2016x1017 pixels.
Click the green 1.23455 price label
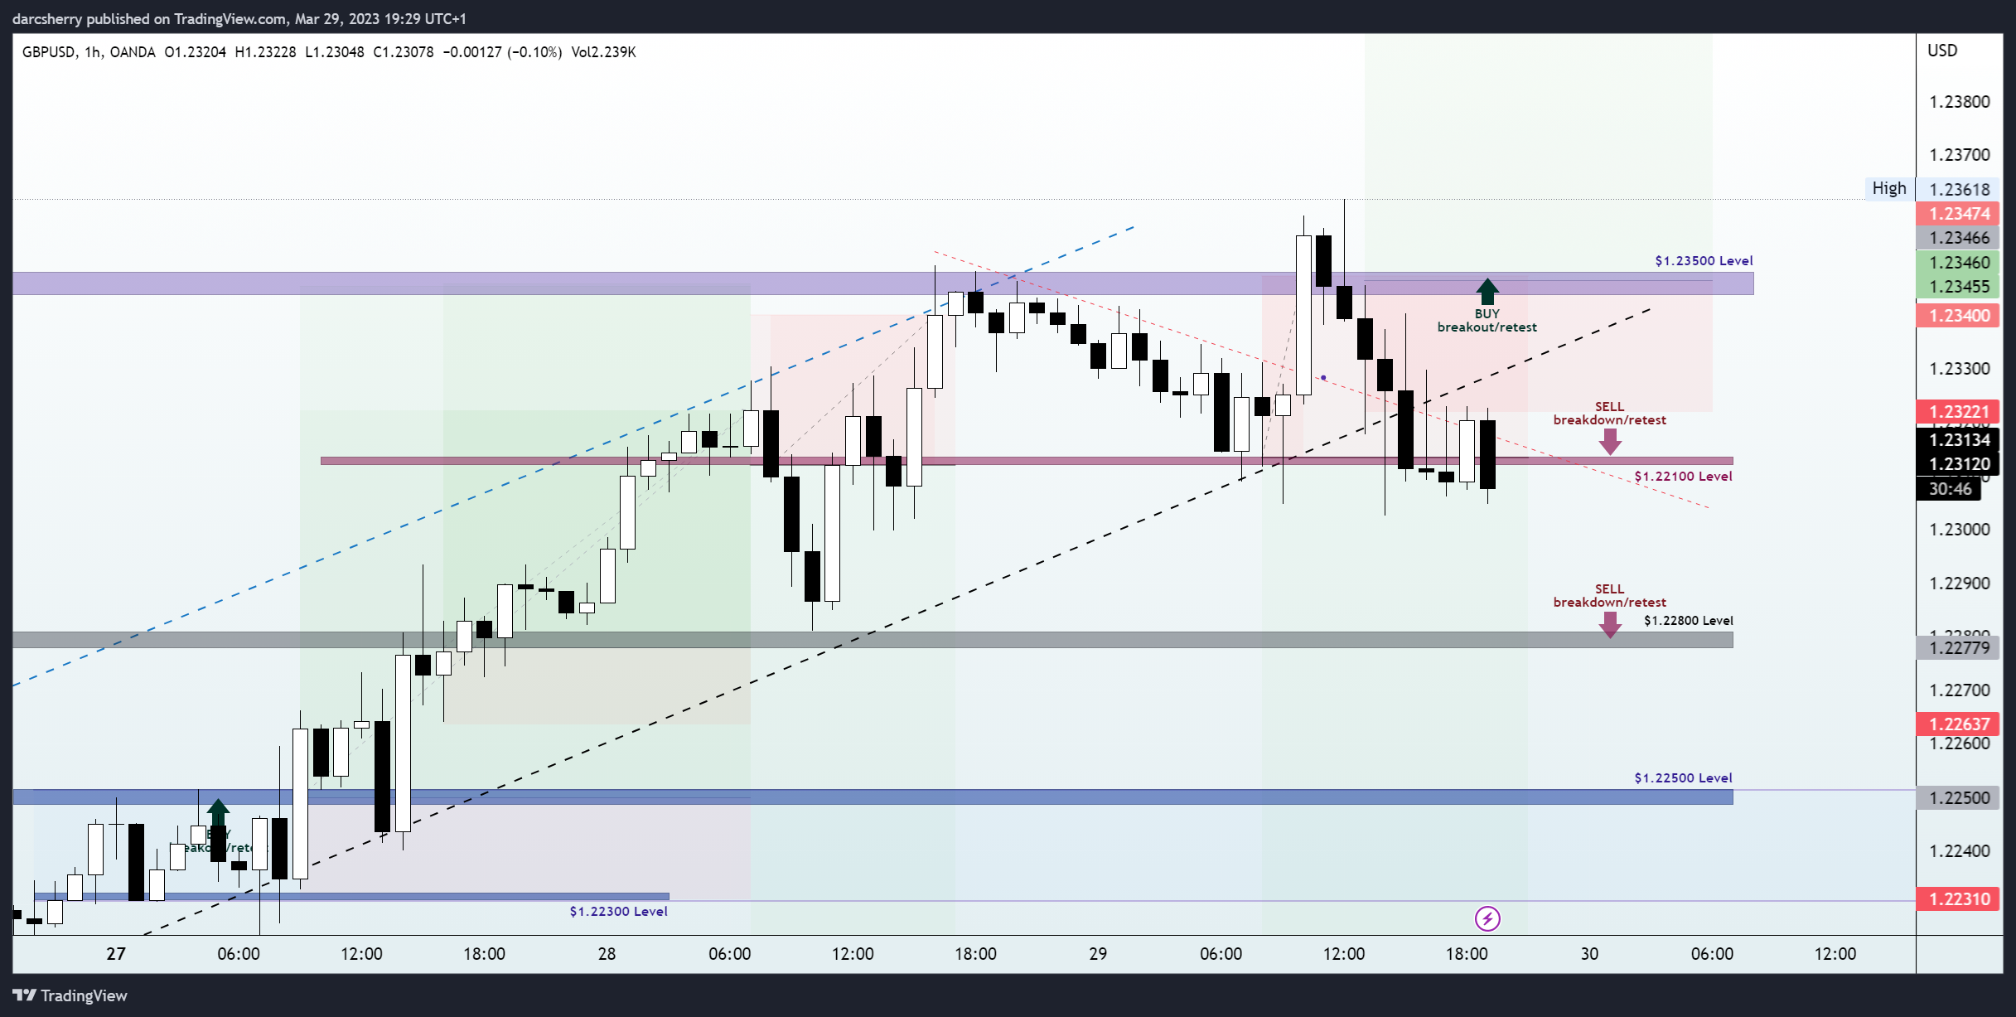[1959, 286]
